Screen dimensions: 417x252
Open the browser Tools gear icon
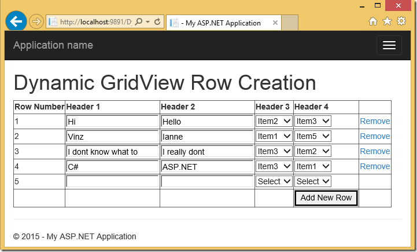(401, 21)
